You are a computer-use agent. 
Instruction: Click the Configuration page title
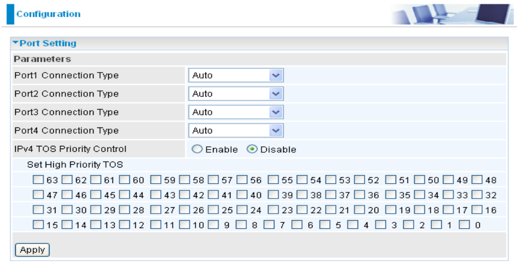(48, 14)
